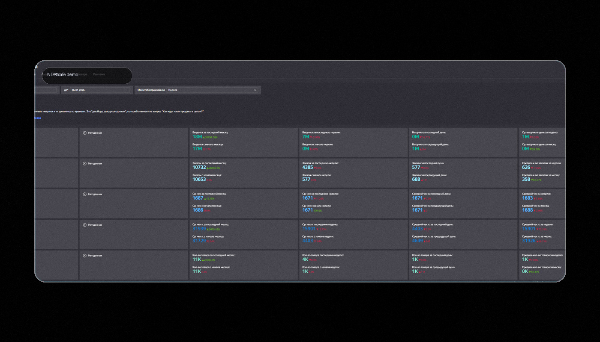Click the start date input field
Image resolution: width=600 pixels, height=342 pixels.
(x=46, y=90)
